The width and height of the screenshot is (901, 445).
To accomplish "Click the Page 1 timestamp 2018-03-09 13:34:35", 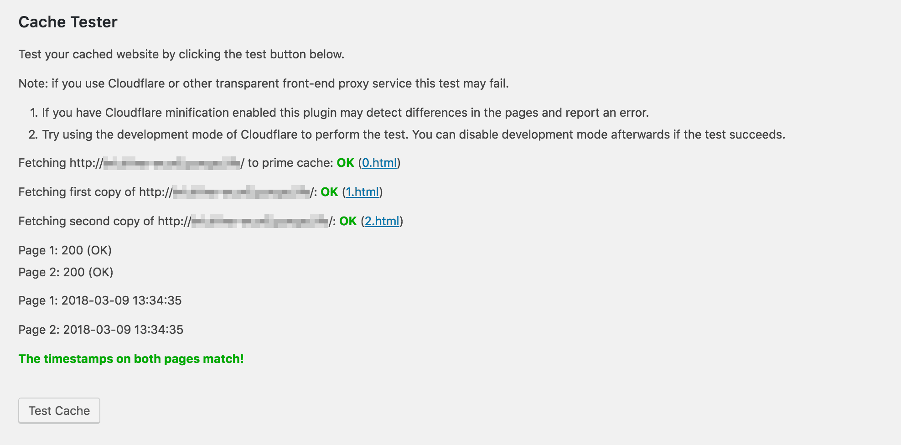I will click(122, 300).
